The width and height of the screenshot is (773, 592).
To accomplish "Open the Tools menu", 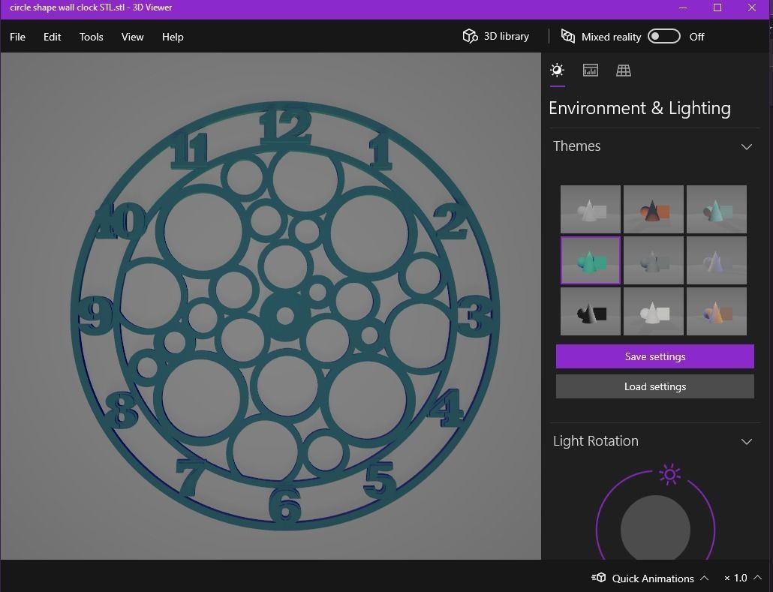I will point(91,37).
